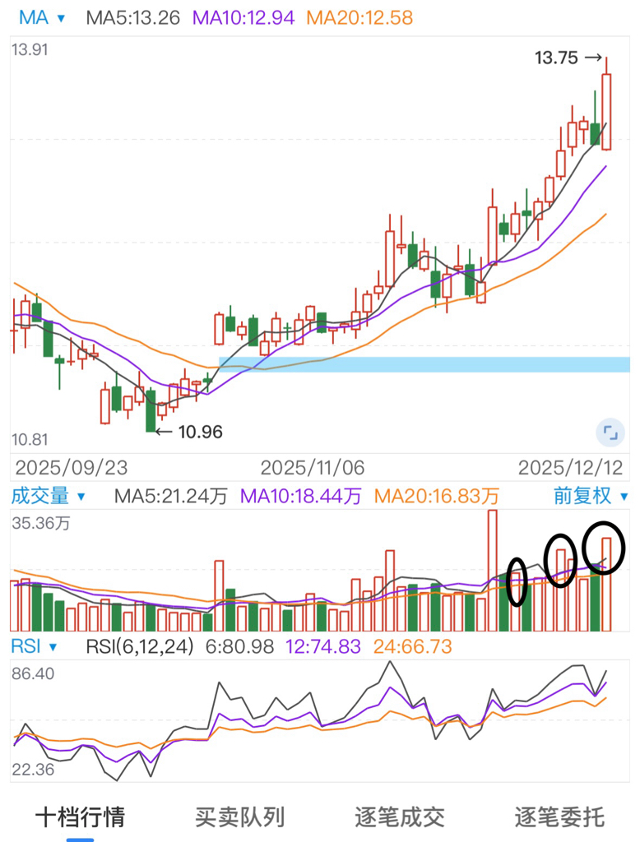Switch to the 买卖队列 tab

(239, 817)
